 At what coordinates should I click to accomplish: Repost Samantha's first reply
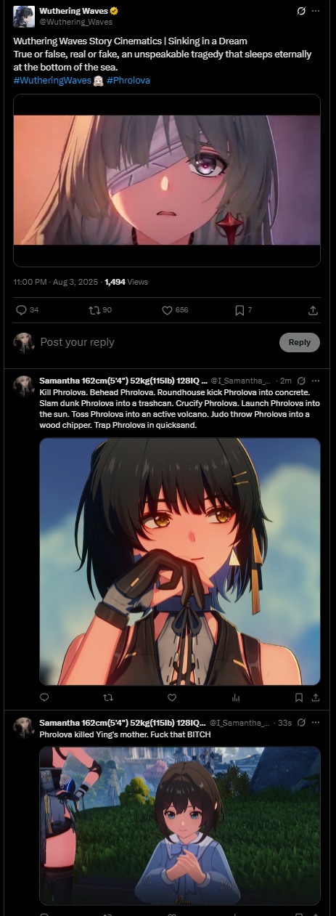click(108, 697)
